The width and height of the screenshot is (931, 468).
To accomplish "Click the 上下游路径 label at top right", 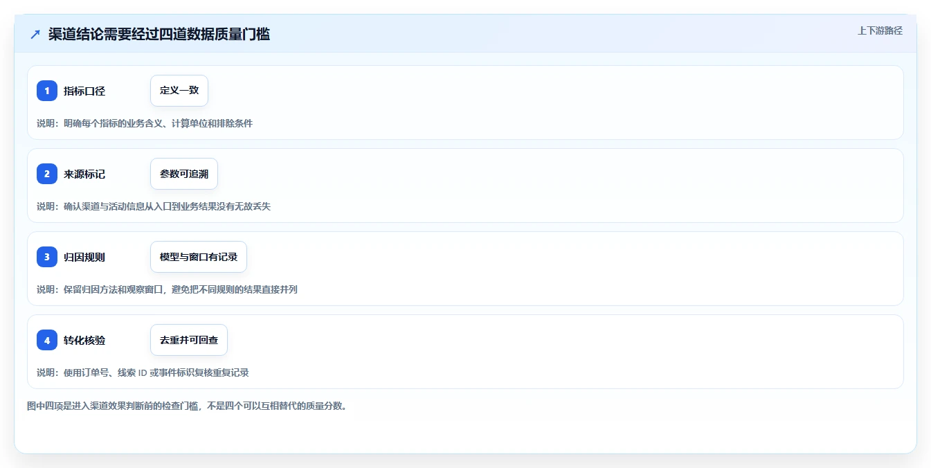I will tap(880, 30).
